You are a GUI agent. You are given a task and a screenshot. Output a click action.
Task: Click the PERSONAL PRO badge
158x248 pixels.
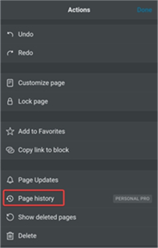tap(133, 199)
